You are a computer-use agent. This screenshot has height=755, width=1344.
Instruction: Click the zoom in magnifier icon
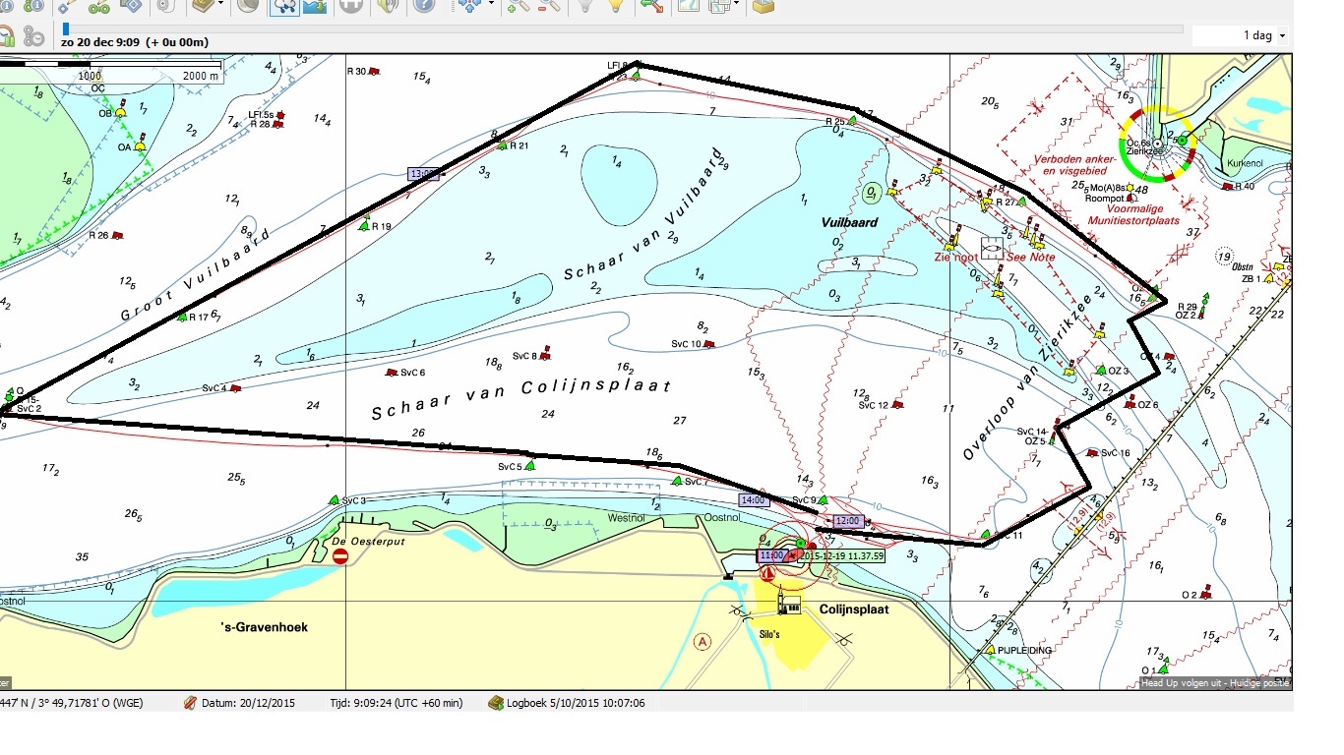pos(517,6)
